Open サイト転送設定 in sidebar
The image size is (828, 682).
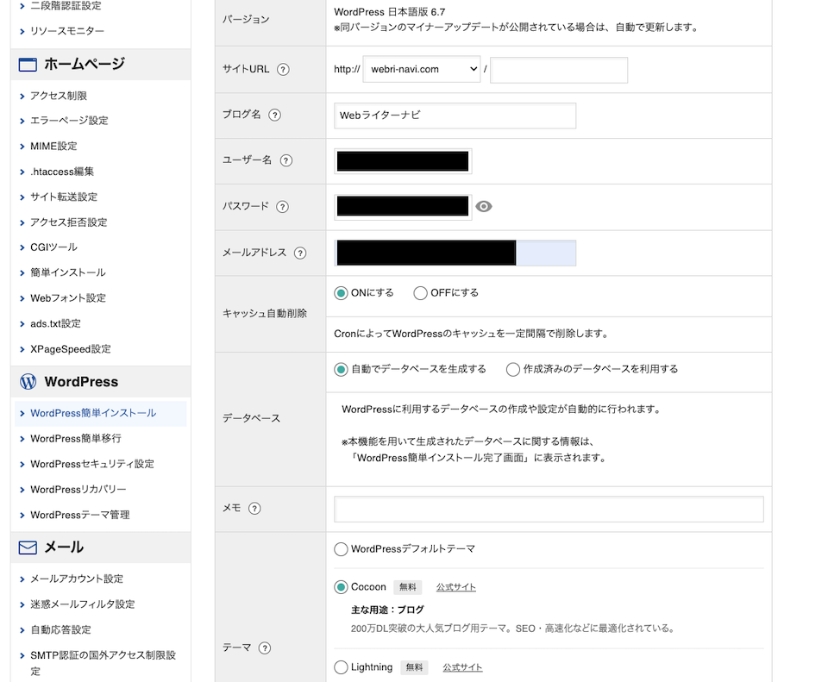[64, 197]
